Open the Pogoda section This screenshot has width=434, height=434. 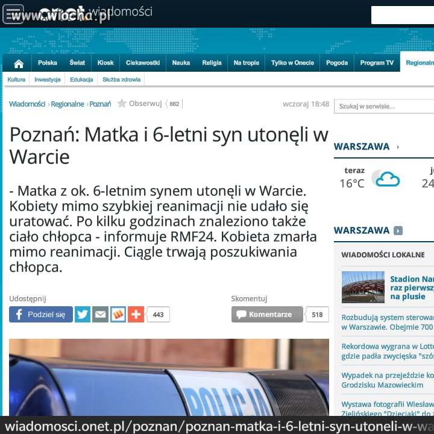pos(337,63)
